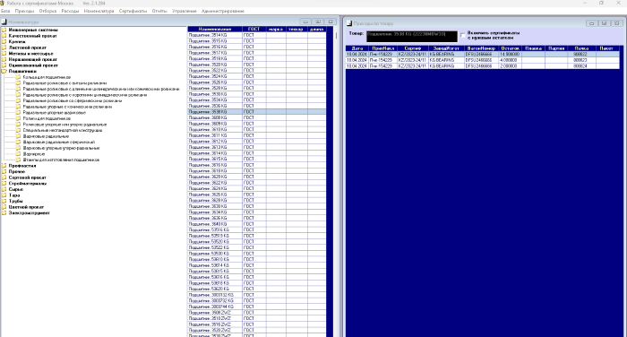Viewport: 627px width, 337px height.
Task: Click folder icon of Тара
Action: pyautogui.click(x=4, y=194)
